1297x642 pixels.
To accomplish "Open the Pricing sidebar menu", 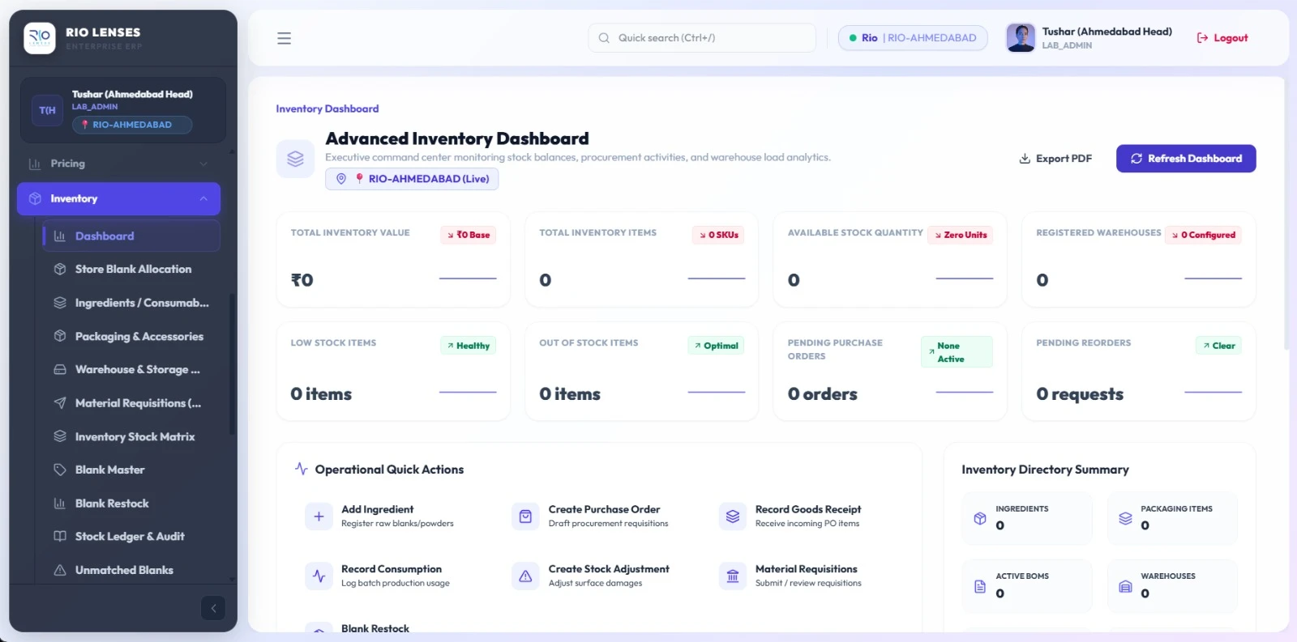I will 118,164.
